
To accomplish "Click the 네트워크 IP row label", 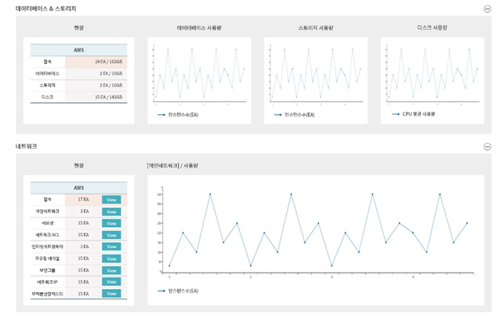I will [48, 282].
